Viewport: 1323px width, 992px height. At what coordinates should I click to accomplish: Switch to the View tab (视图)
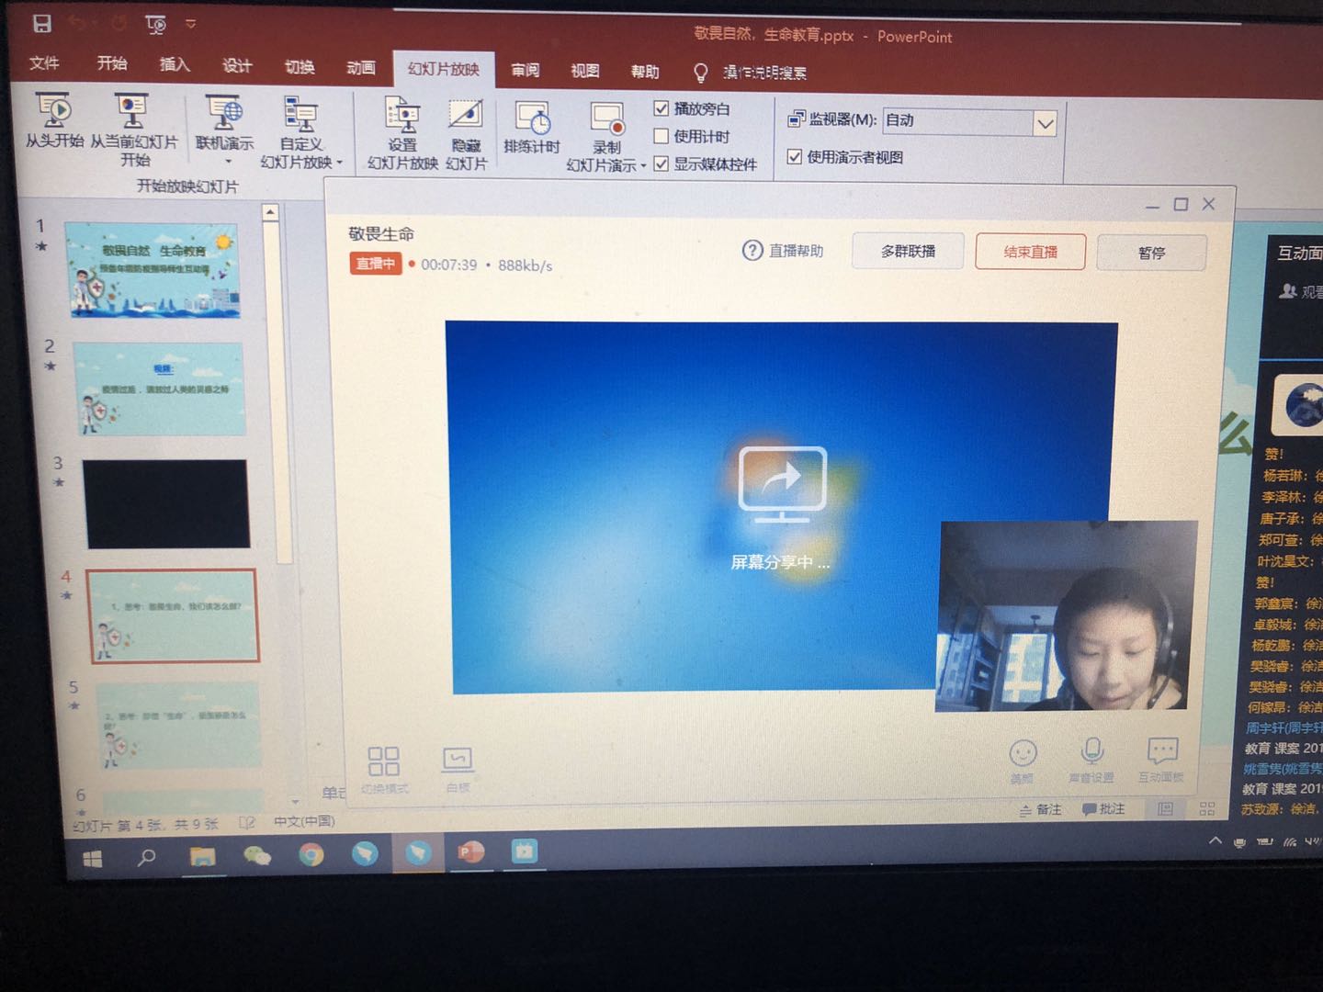coord(585,71)
